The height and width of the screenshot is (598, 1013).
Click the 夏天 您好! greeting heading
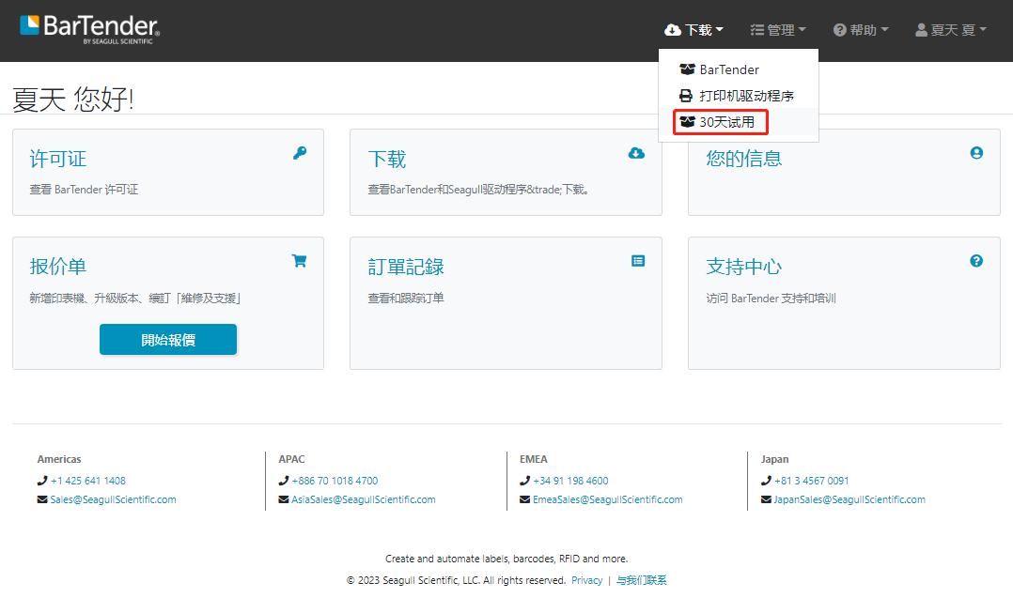[x=73, y=99]
